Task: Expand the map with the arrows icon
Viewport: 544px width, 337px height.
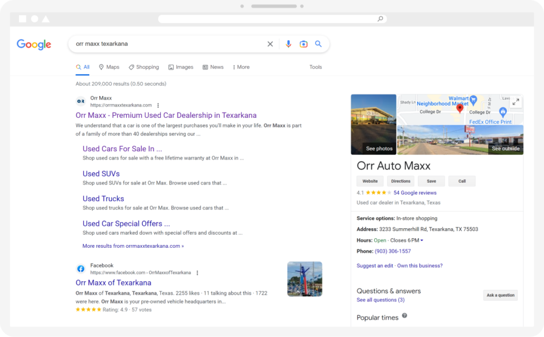Action: click(x=516, y=102)
